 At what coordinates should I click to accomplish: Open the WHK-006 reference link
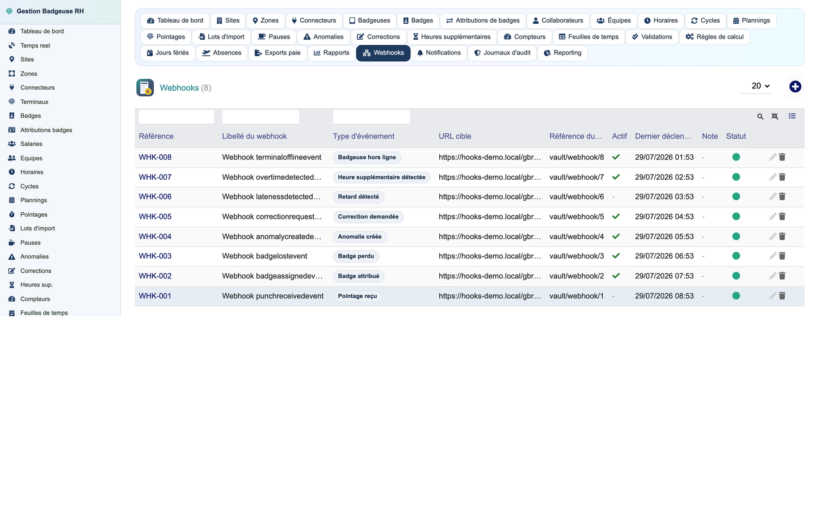(x=155, y=197)
